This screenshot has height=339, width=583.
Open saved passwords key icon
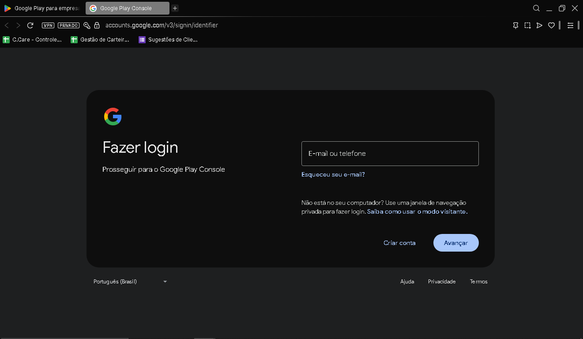(x=87, y=26)
